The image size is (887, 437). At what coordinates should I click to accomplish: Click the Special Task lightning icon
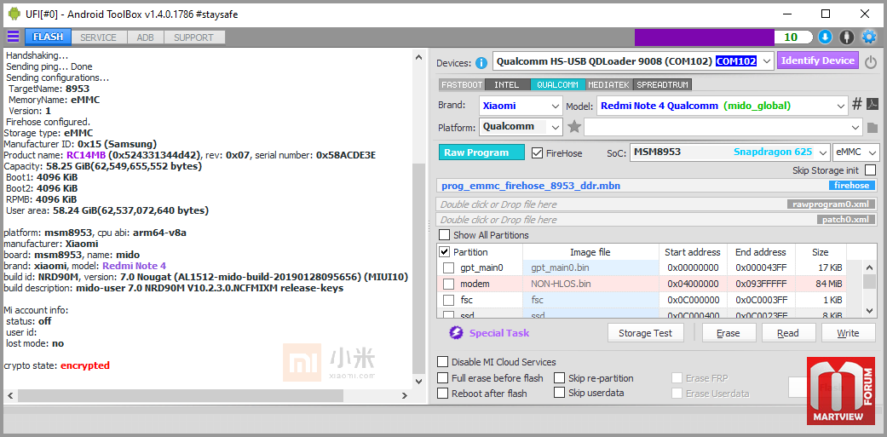coord(456,333)
